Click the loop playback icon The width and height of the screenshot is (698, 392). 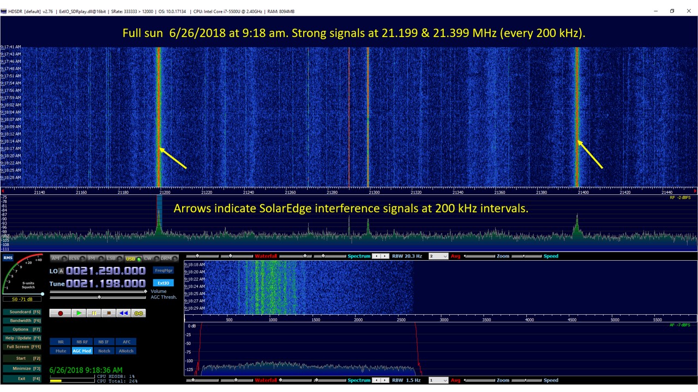coord(138,313)
